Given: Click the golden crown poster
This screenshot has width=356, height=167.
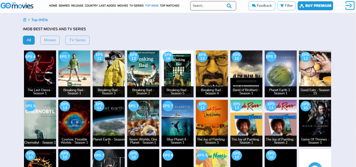Looking at the screenshot, I should [40, 158].
